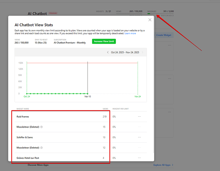This screenshot has width=220, height=171.
Task: Click the Messages 301 / 3,000 counter
Action: coord(161,11)
